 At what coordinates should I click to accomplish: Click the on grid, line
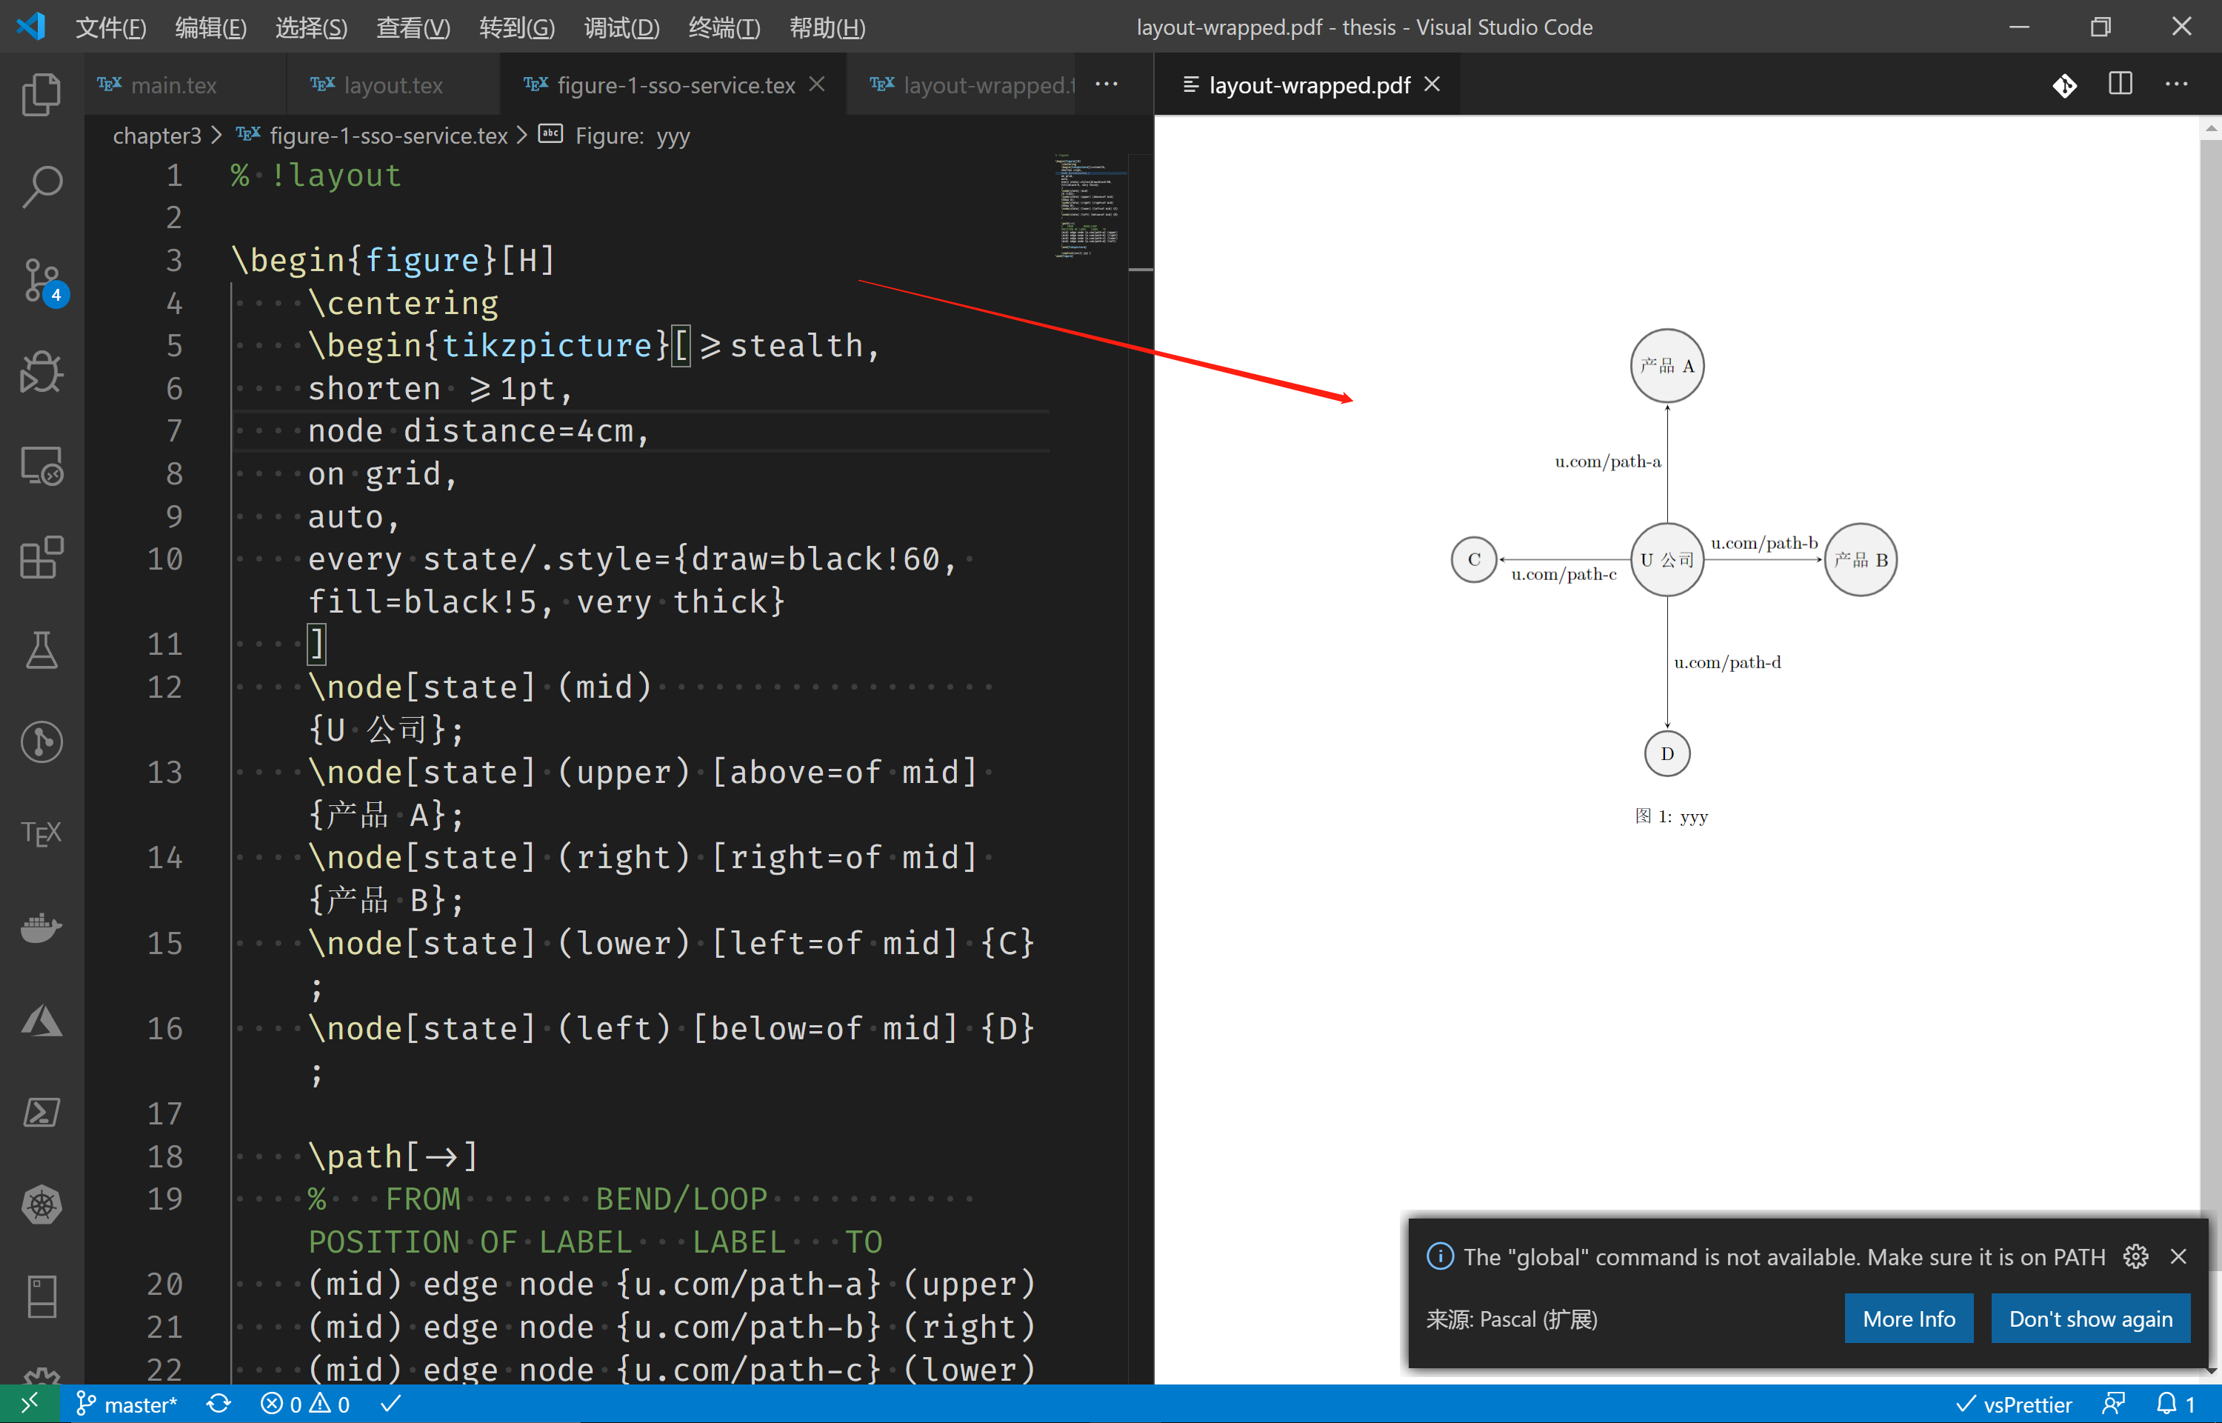[x=382, y=474]
